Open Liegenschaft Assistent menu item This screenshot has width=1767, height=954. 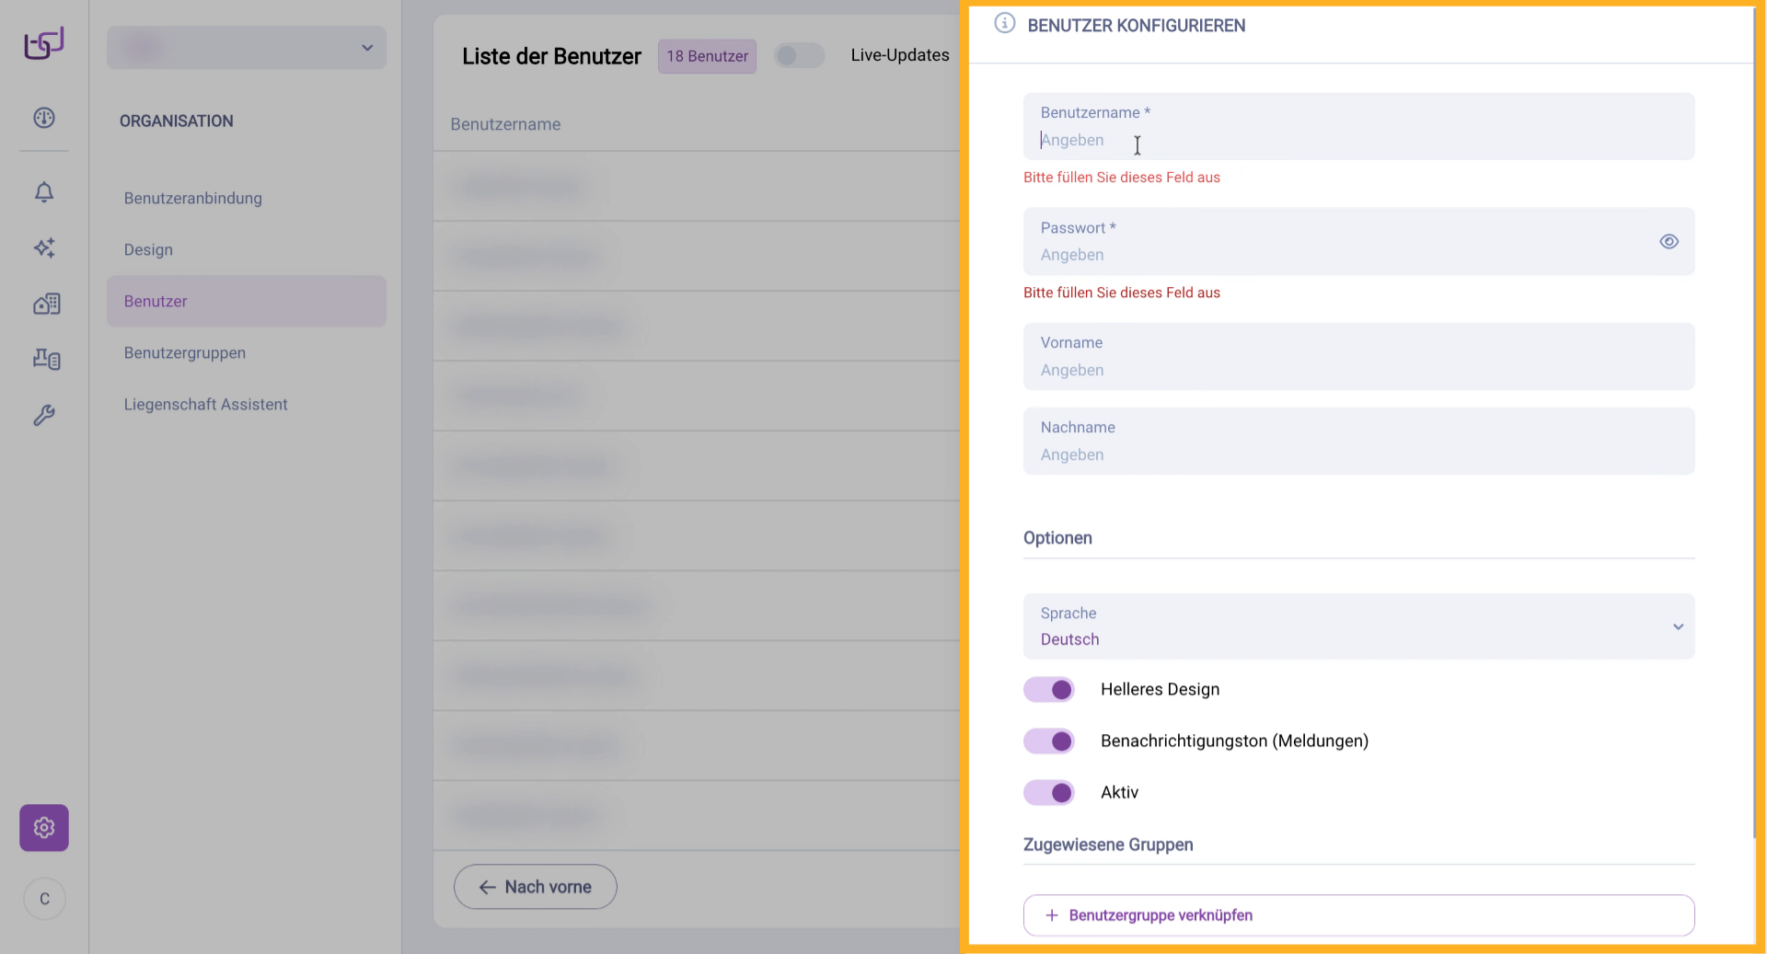pos(206,405)
